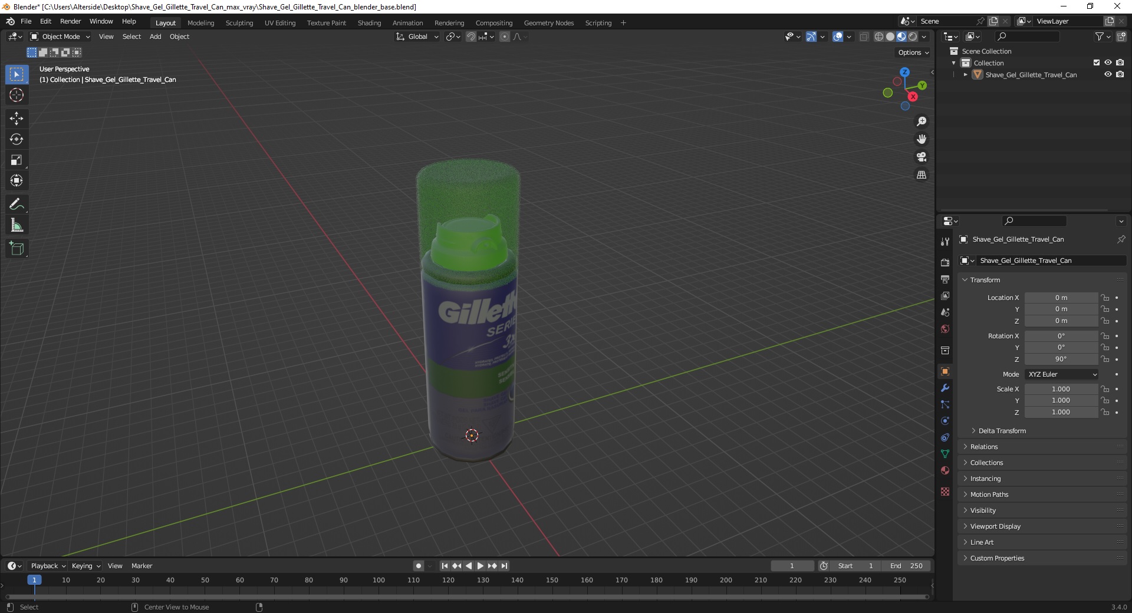Image resolution: width=1132 pixels, height=613 pixels.
Task: Select the Measure tool
Action: (17, 225)
